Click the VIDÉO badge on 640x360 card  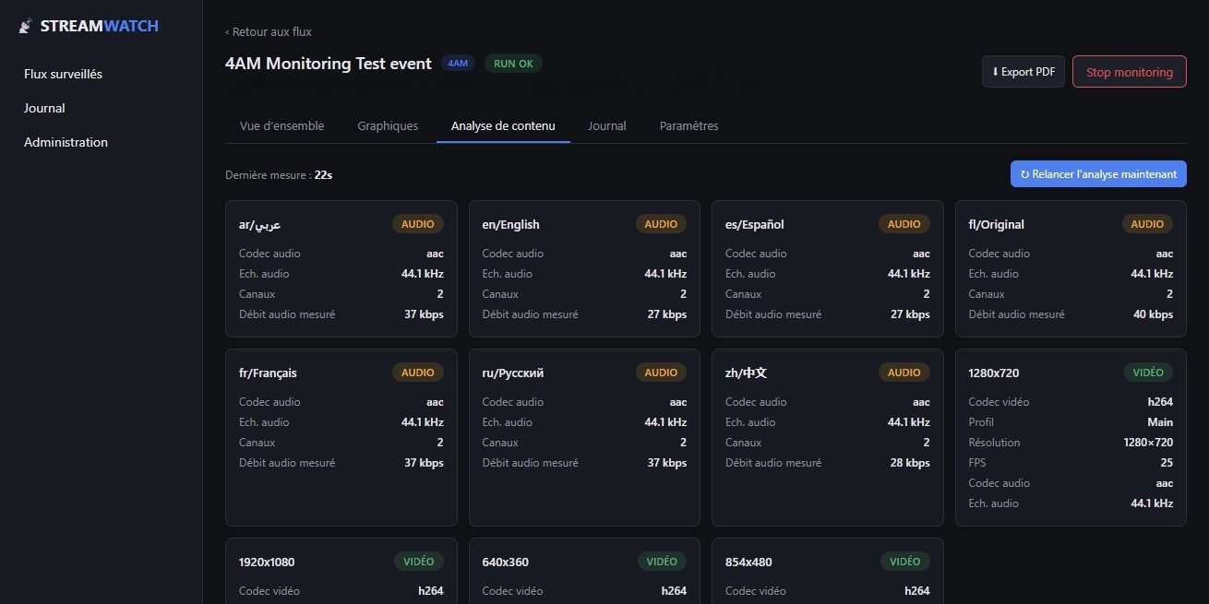[662, 562]
